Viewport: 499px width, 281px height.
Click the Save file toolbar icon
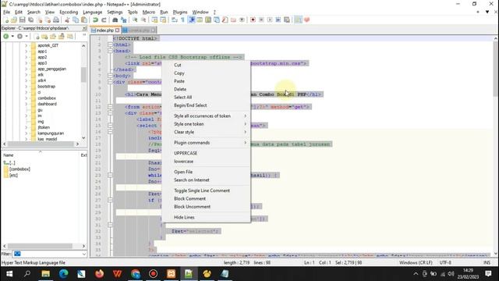[x=23, y=20]
